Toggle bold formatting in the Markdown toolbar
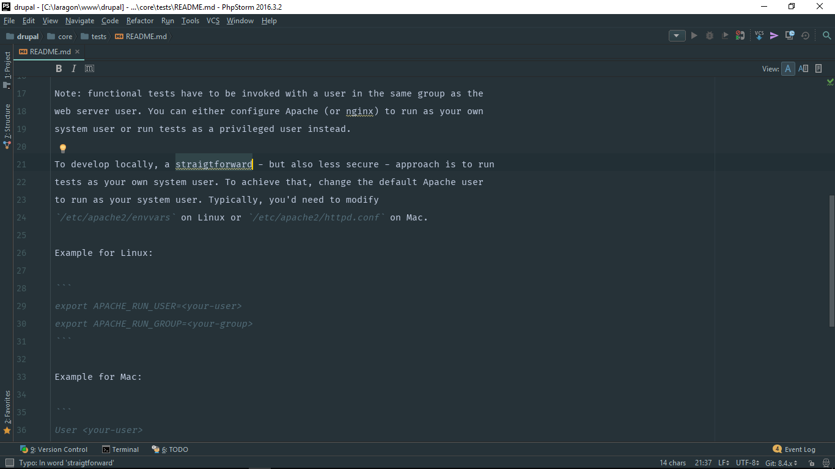 click(x=59, y=68)
